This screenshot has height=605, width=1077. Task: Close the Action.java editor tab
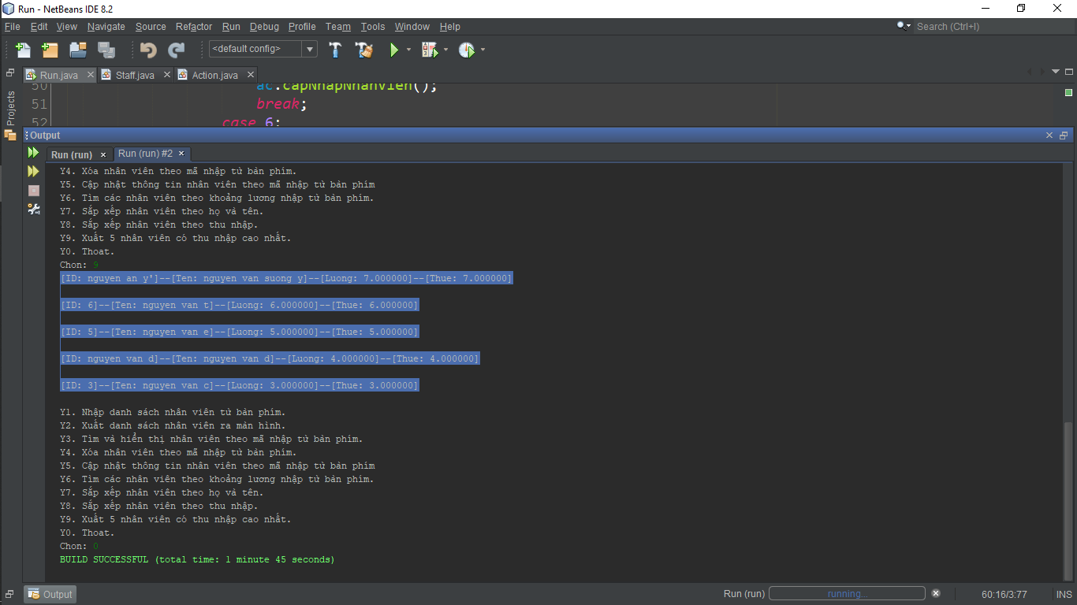pos(249,75)
